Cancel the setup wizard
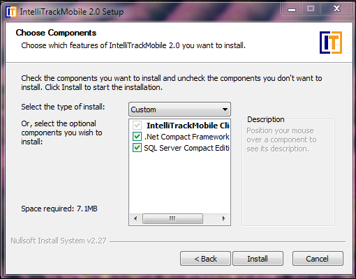 pos(318,259)
